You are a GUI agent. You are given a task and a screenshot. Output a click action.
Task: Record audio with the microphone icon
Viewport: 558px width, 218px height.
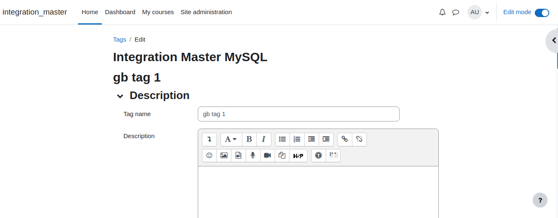point(253,156)
